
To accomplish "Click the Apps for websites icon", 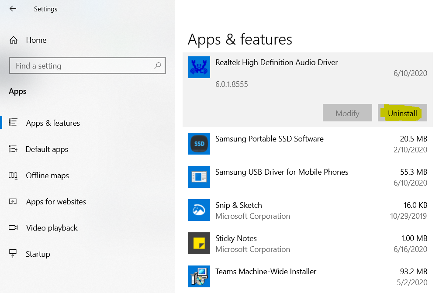I will (13, 201).
